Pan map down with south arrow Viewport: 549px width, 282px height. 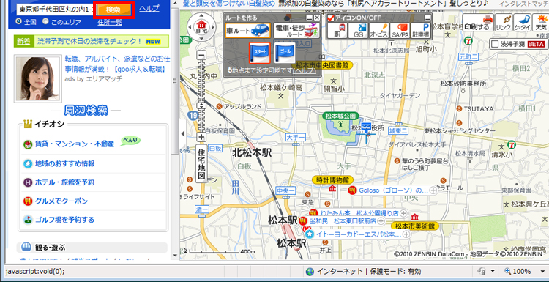201,39
